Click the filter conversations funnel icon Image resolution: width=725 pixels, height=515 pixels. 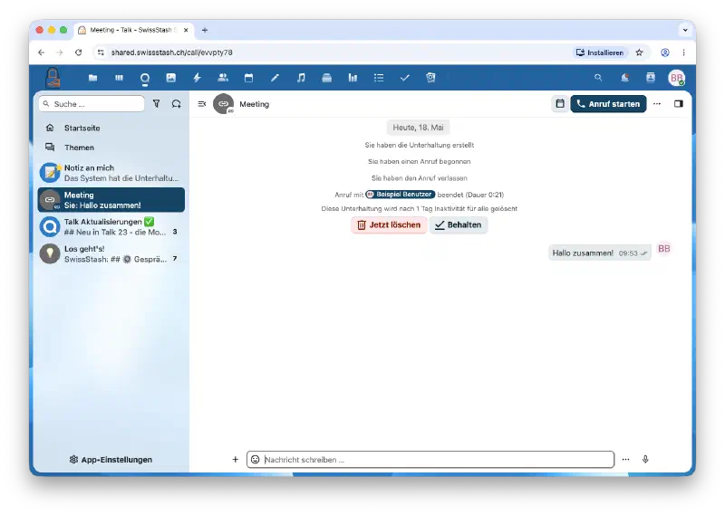click(156, 104)
